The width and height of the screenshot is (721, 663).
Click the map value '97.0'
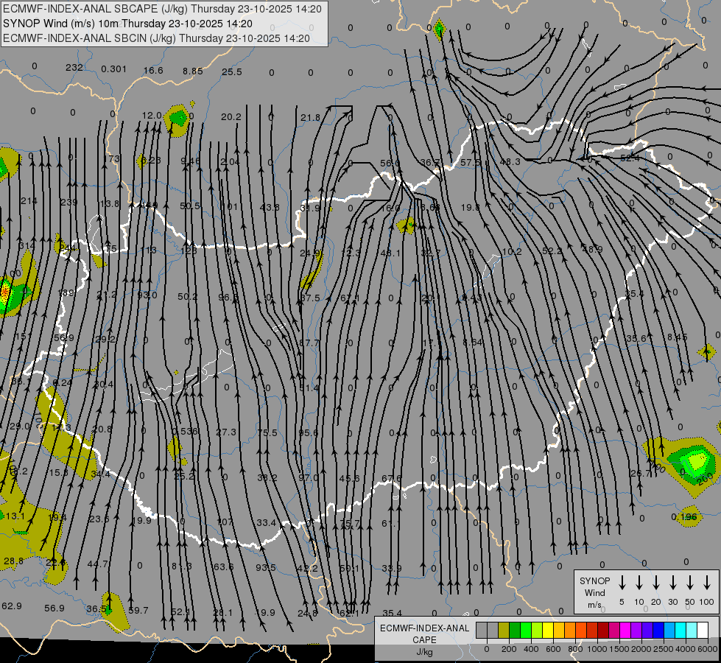[308, 477]
